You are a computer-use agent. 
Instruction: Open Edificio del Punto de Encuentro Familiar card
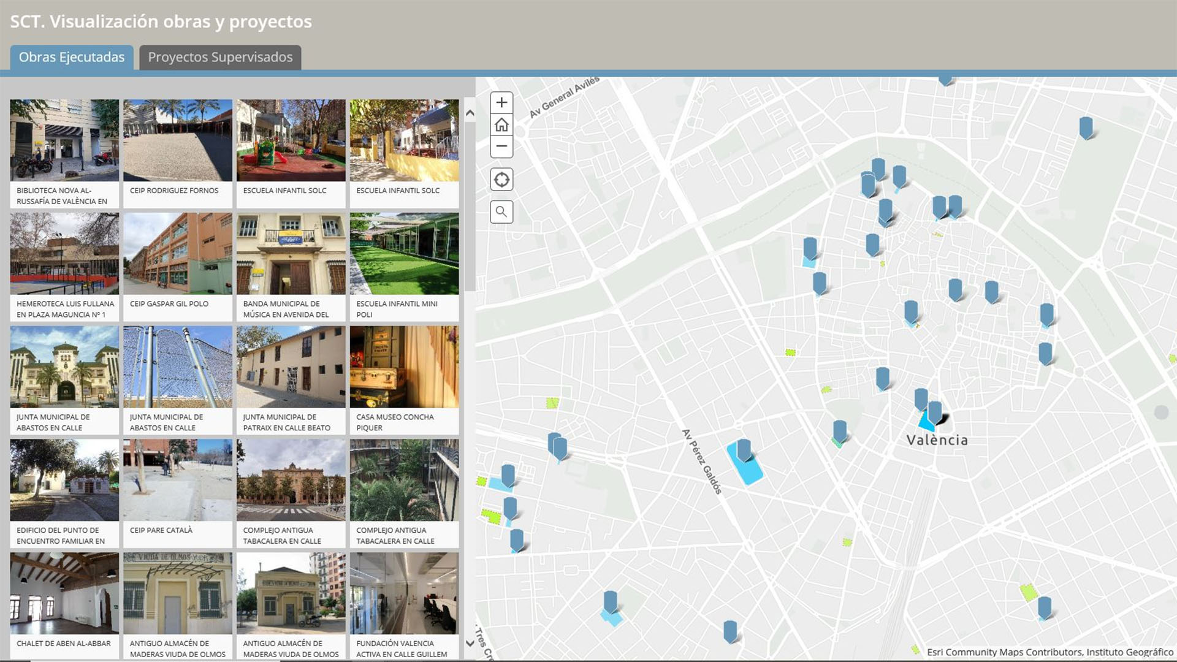[x=64, y=493]
